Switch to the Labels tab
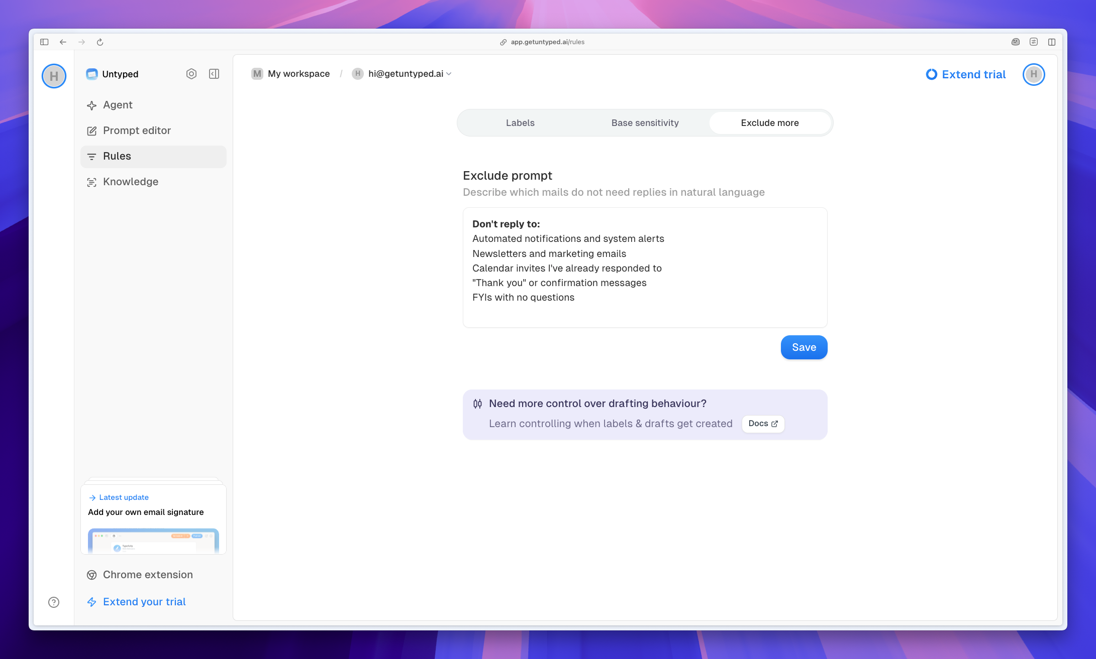This screenshot has height=659, width=1096. (520, 122)
